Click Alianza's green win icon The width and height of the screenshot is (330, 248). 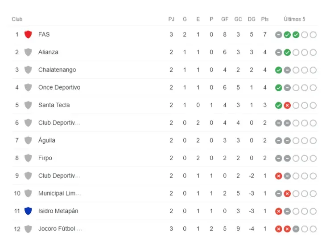tap(287, 52)
